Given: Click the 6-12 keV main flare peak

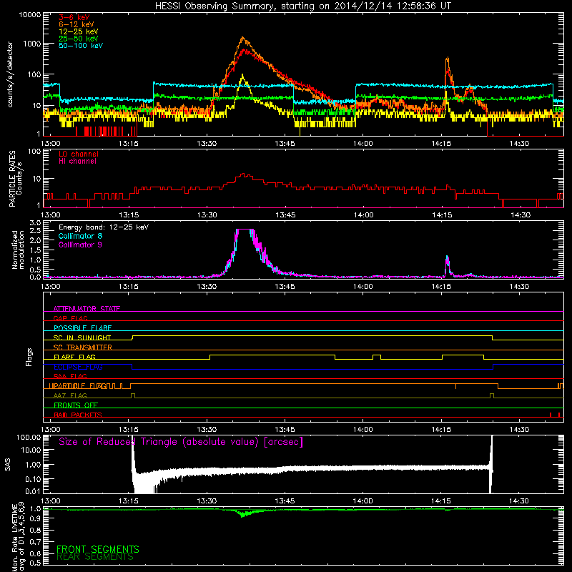Looking at the screenshot, I should click(243, 39).
